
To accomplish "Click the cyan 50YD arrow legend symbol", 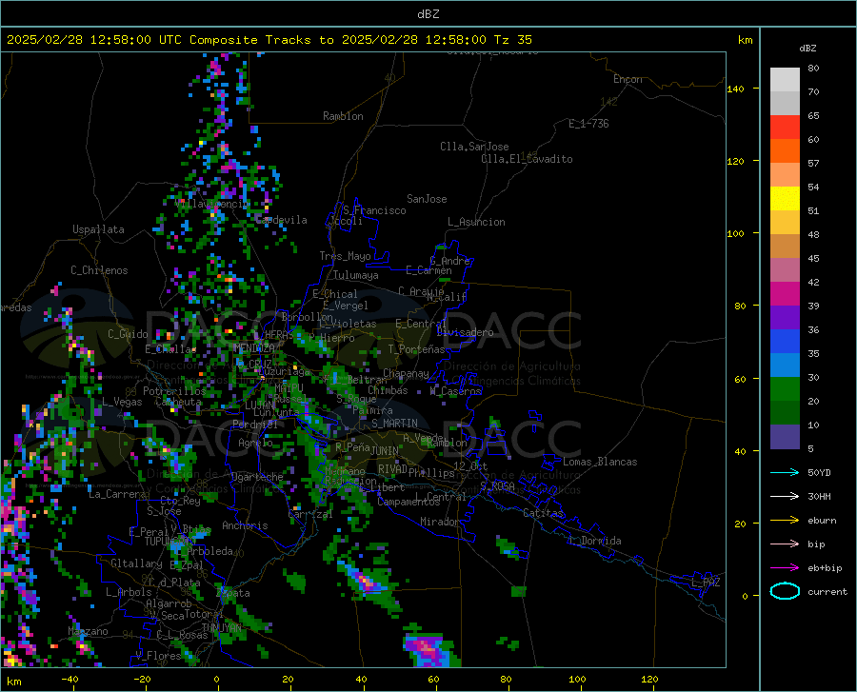I will (785, 472).
